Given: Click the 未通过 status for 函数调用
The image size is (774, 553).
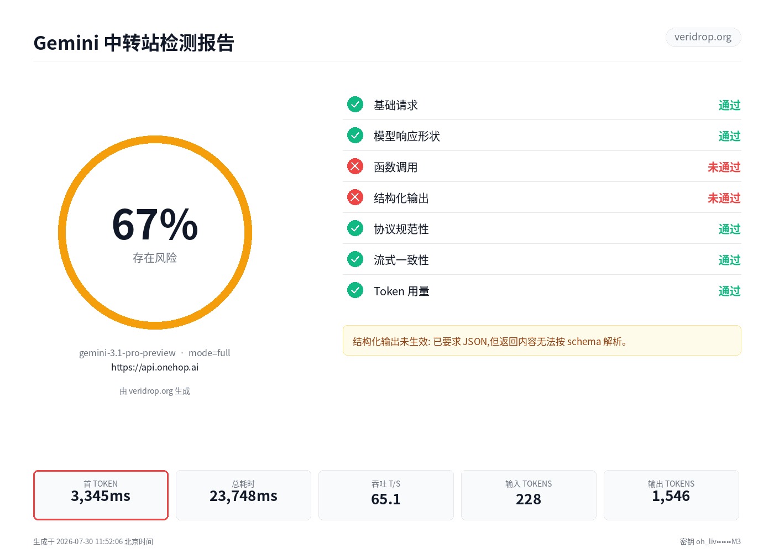Looking at the screenshot, I should tap(724, 167).
